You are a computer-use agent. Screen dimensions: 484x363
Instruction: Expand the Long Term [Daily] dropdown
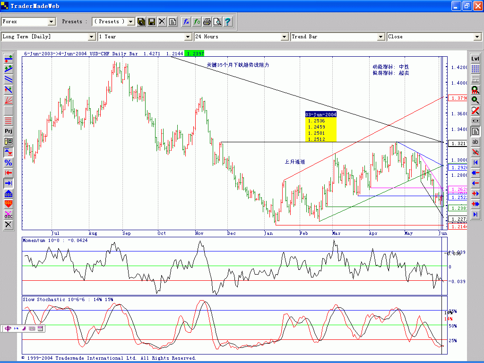(x=91, y=37)
